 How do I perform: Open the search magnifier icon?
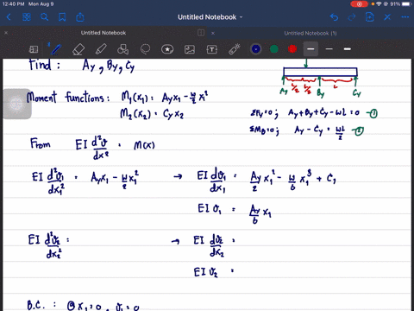coord(44,17)
